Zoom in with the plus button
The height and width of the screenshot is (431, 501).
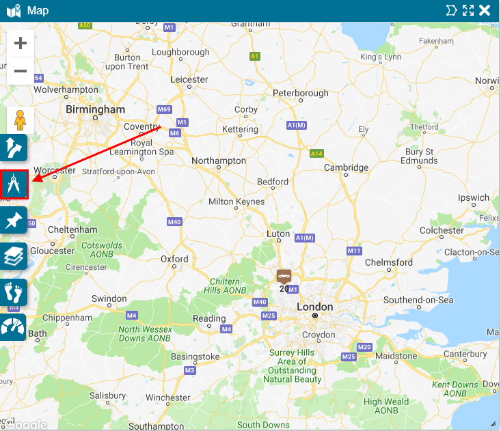tap(21, 43)
